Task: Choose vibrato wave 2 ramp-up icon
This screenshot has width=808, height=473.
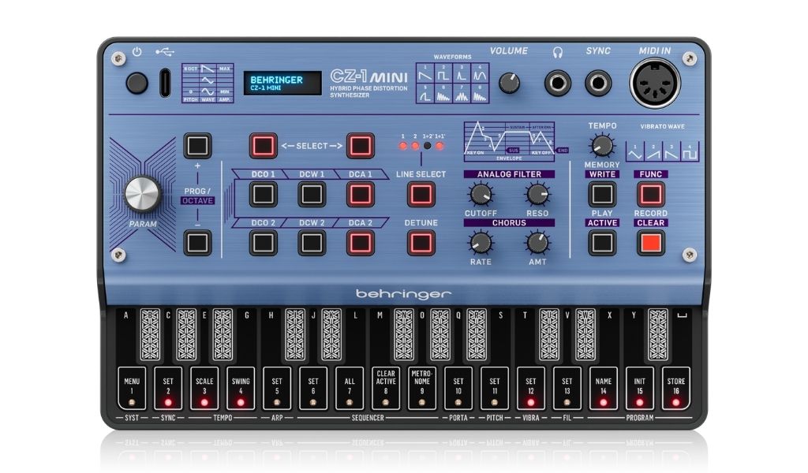Action: (653, 152)
